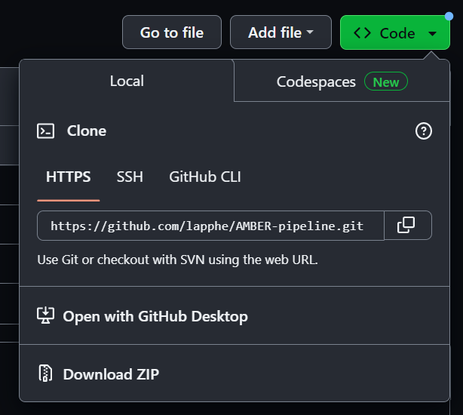Open the clone help question mark icon
The image size is (463, 415).
coord(424,131)
